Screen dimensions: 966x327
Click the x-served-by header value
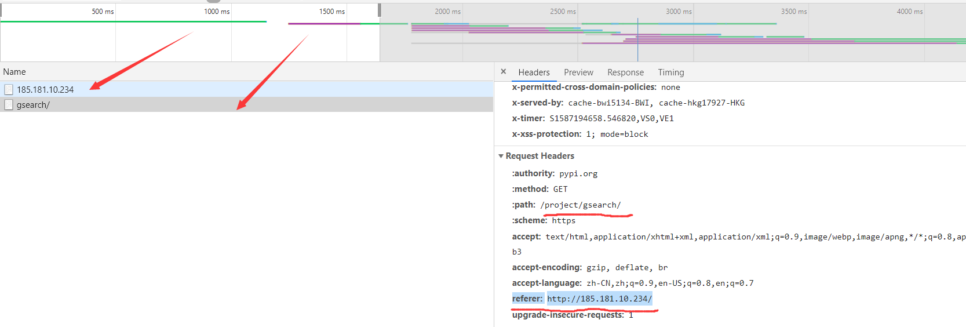click(656, 103)
